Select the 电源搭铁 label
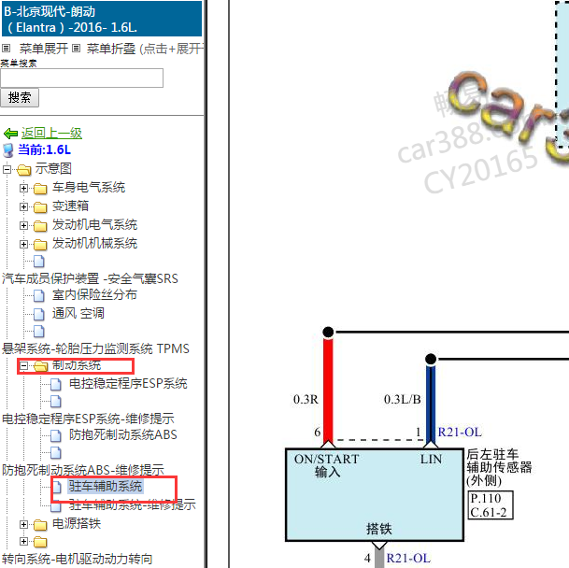This screenshot has height=568, width=569. tap(77, 523)
